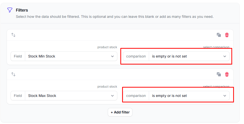Image resolution: width=244 pixels, height=124 pixels.
Task: Click comparison label in the first filter
Action: pos(136,56)
